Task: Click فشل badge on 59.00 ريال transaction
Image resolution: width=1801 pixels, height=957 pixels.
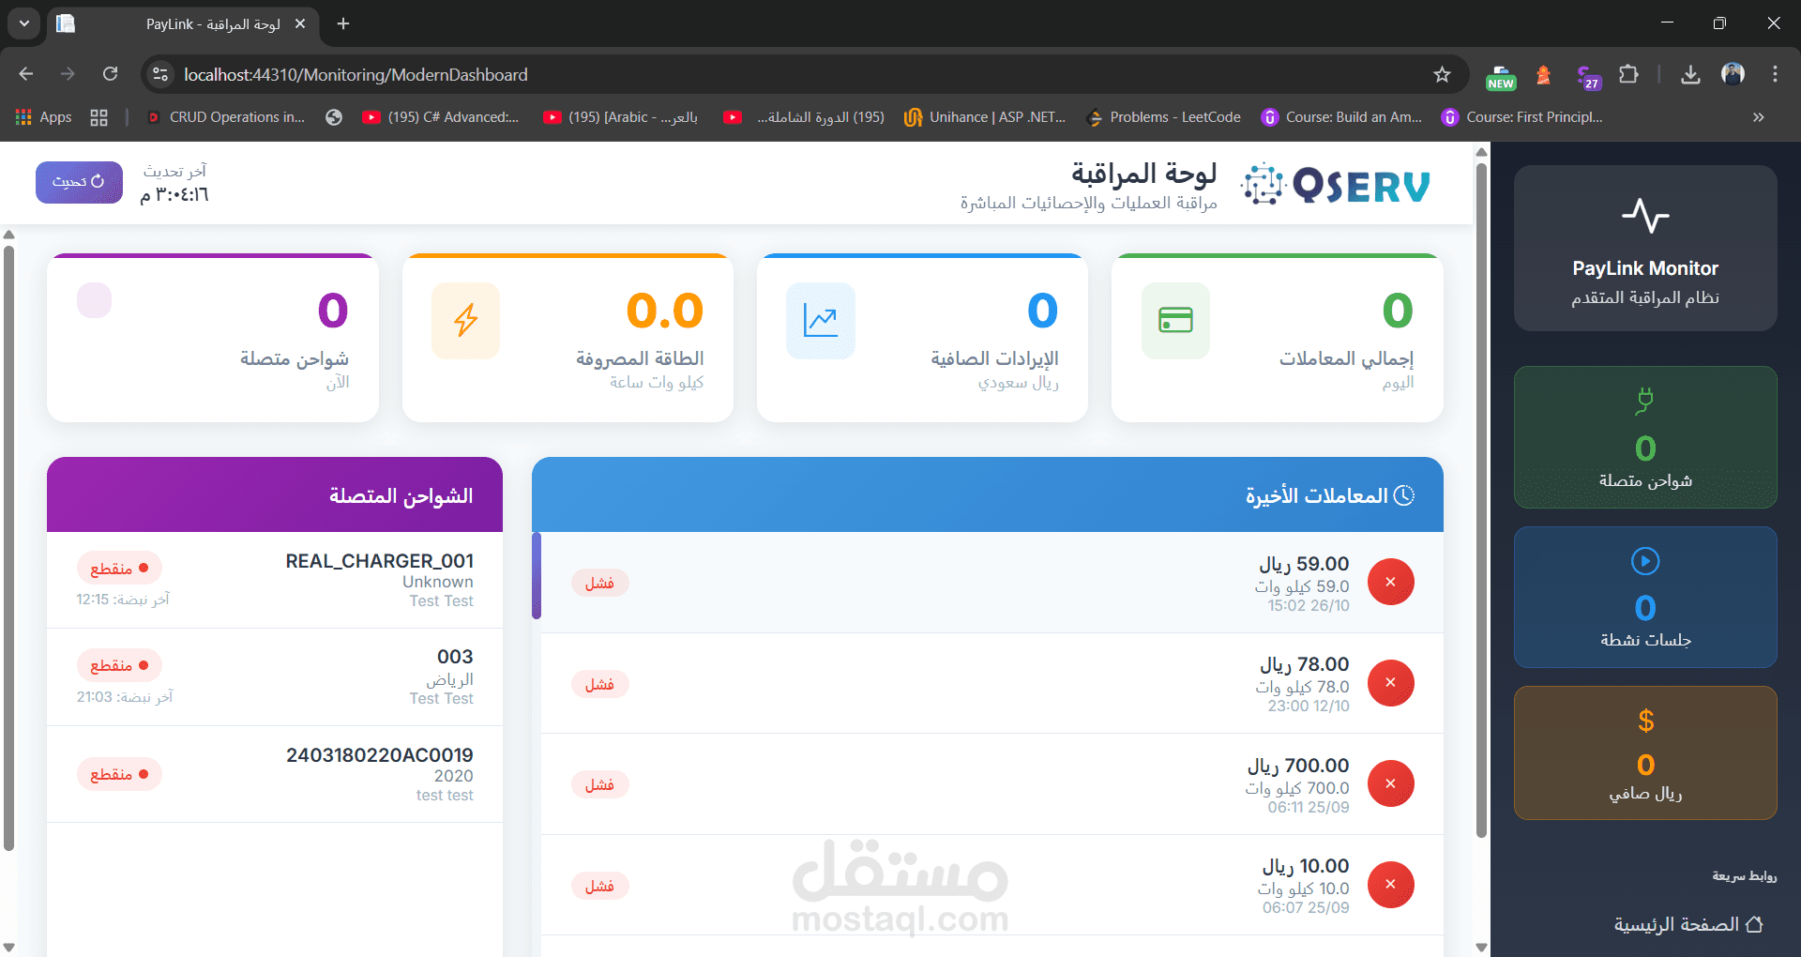Action: (600, 583)
